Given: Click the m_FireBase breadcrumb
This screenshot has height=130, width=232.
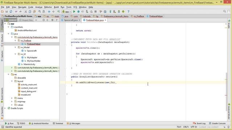Looking at the screenshot, I should click(137, 16).
